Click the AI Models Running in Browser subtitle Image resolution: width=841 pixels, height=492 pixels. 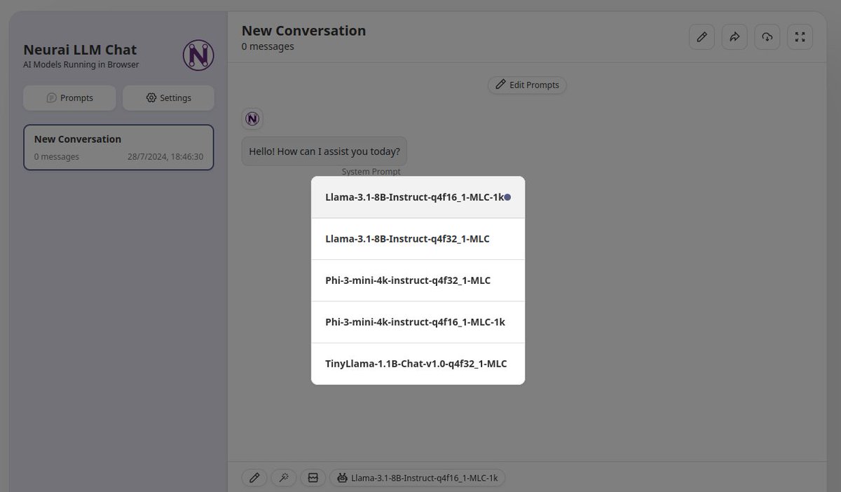pos(81,65)
